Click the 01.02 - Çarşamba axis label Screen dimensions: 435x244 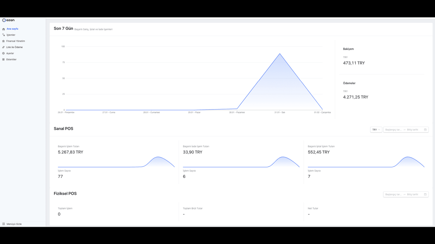(322, 113)
